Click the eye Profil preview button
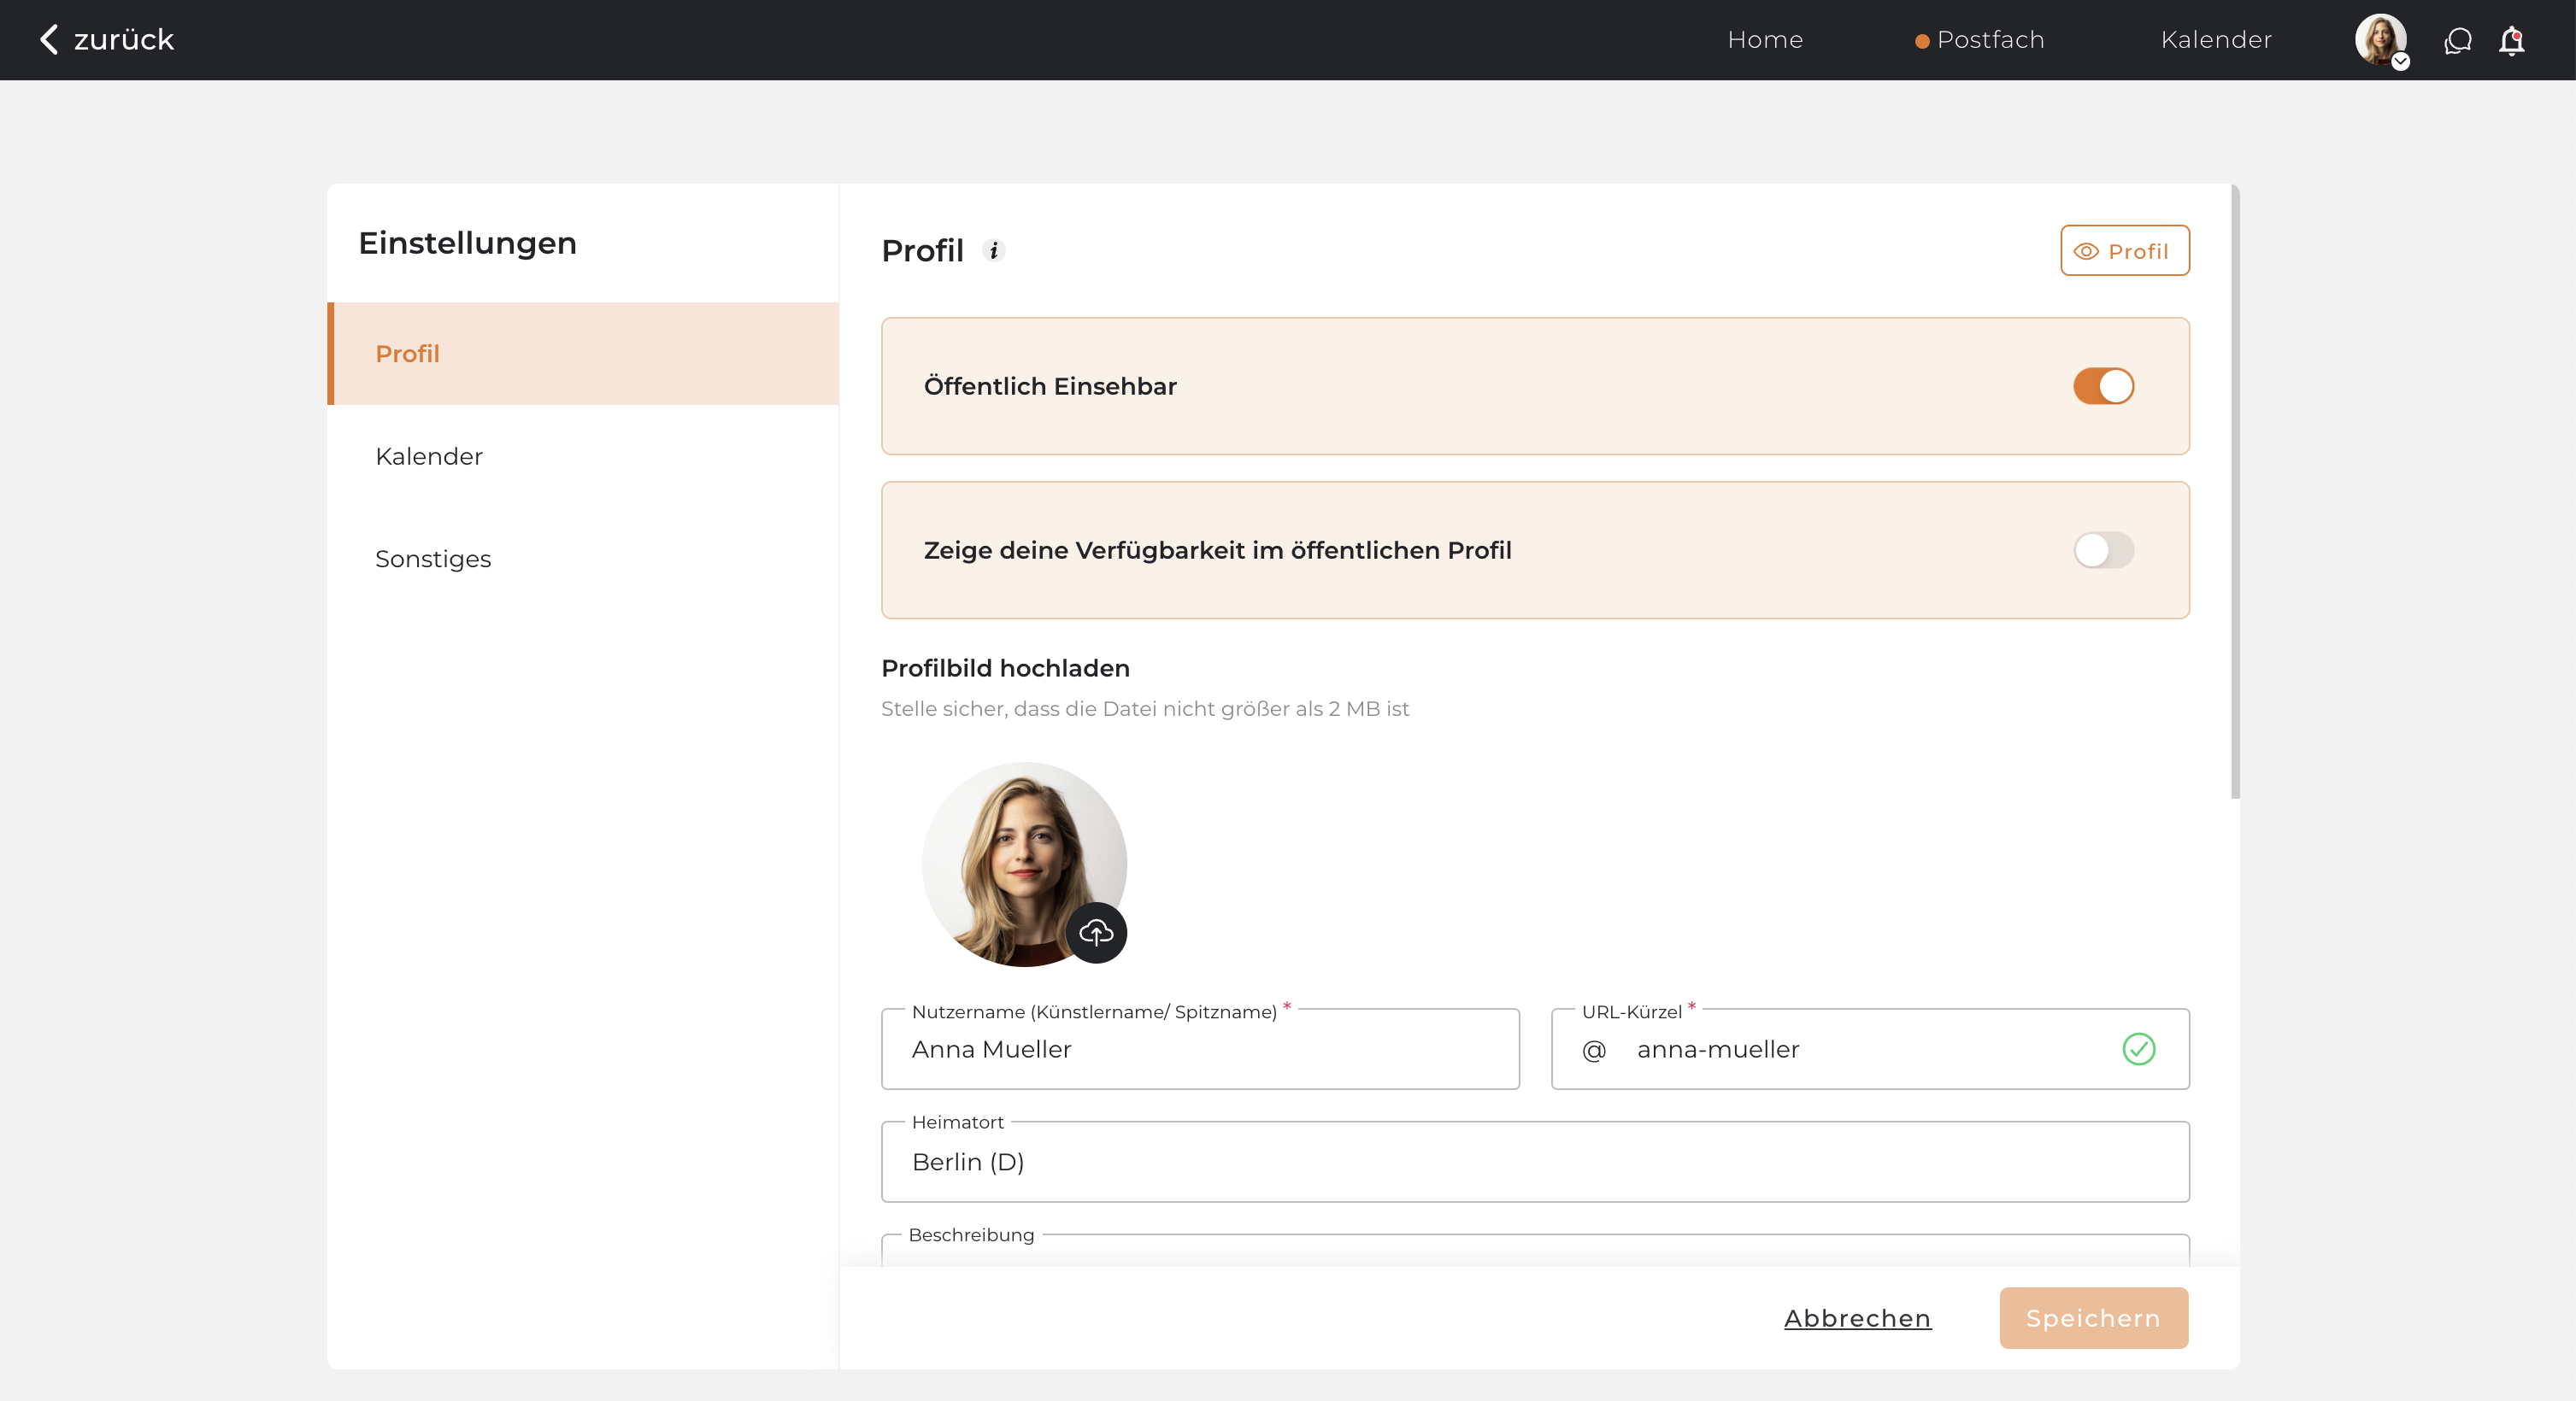Image resolution: width=2576 pixels, height=1401 pixels. pos(2124,251)
